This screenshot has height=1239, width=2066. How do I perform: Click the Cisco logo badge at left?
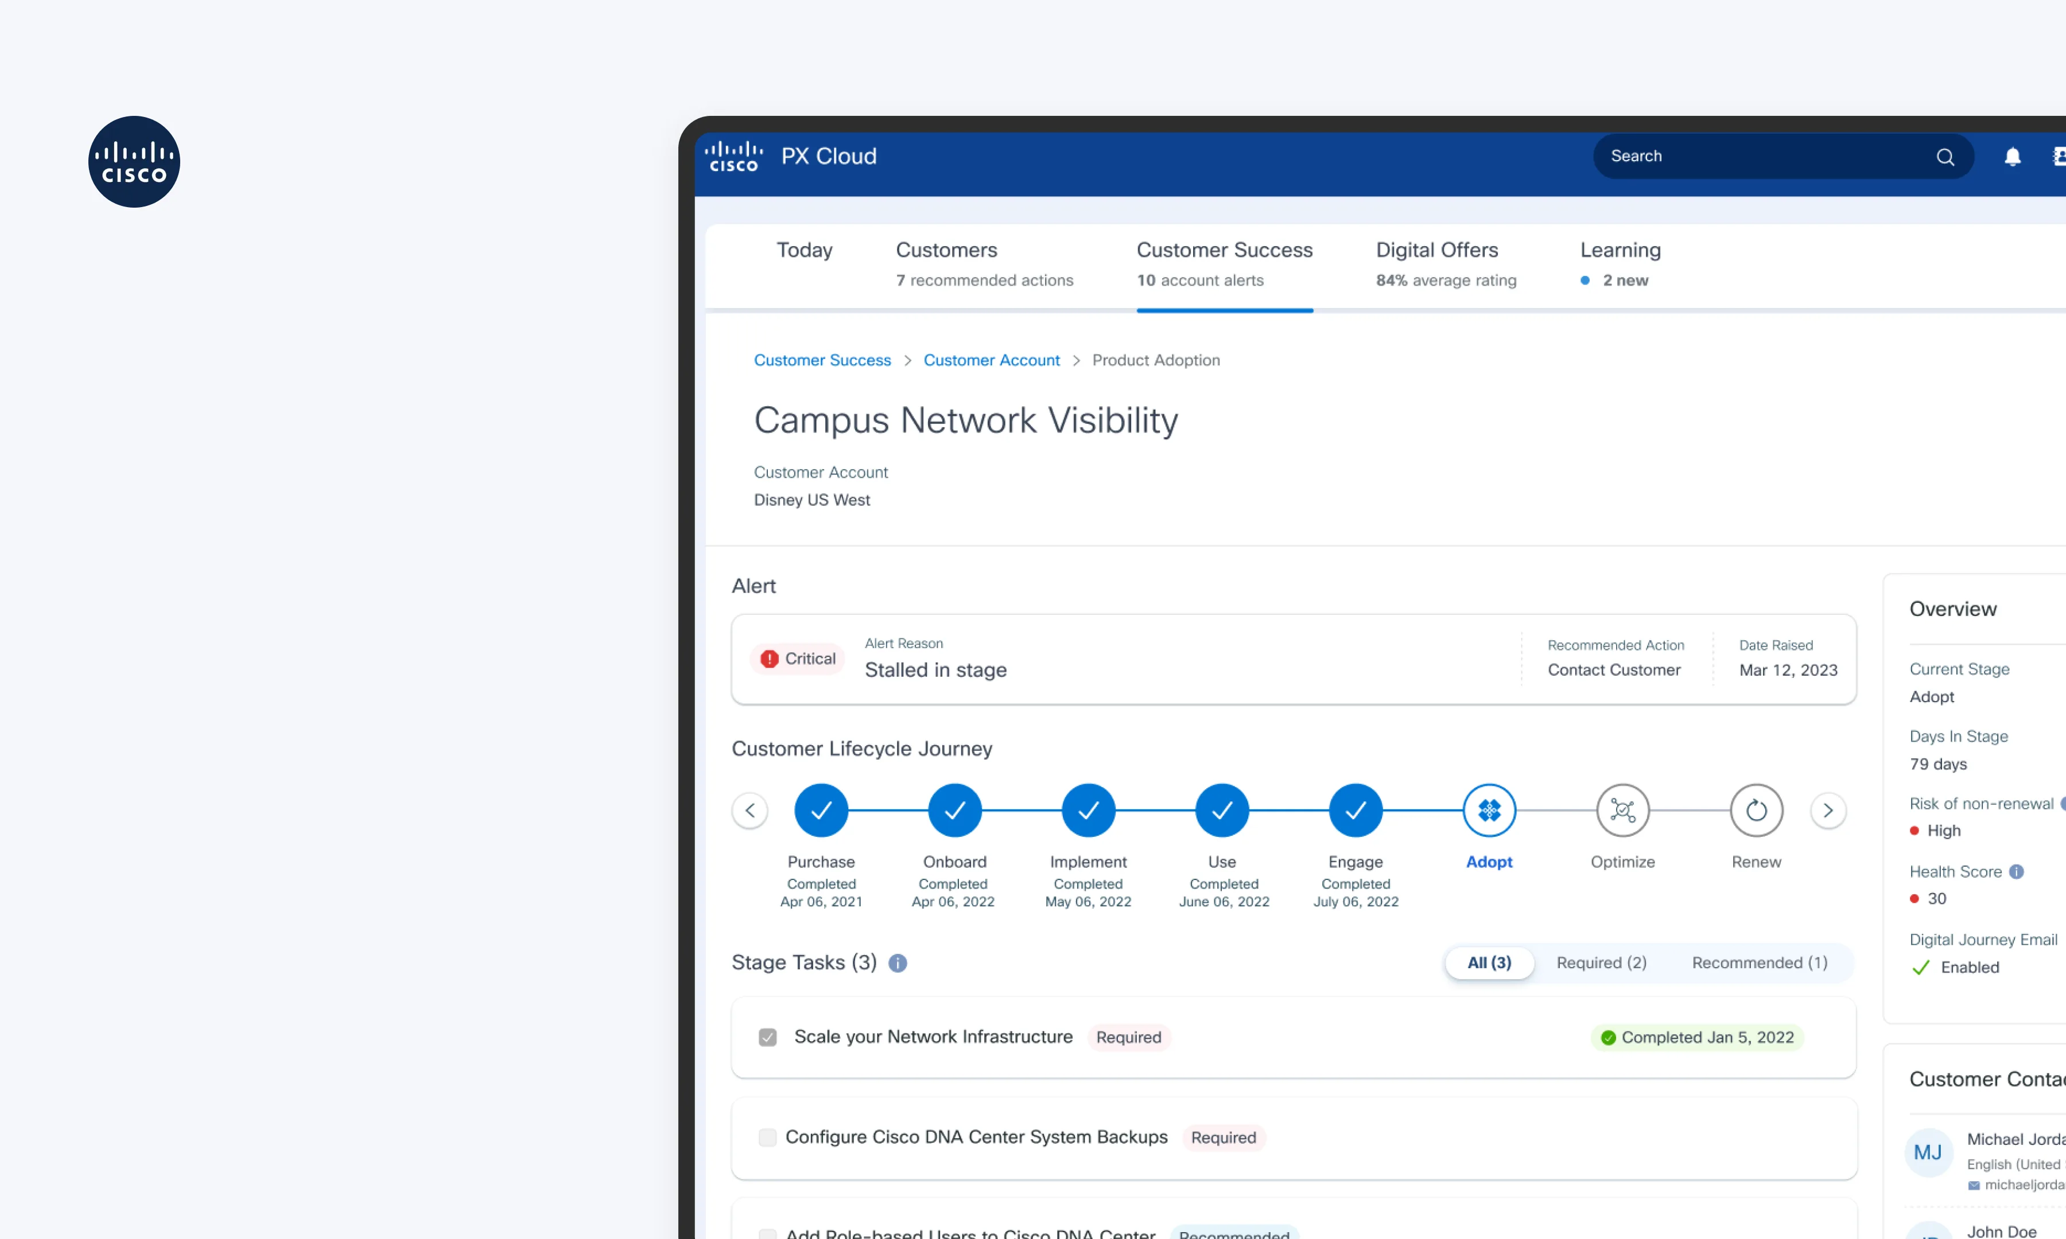(134, 162)
